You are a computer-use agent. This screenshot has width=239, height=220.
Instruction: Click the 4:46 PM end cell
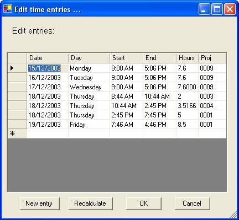(159, 125)
